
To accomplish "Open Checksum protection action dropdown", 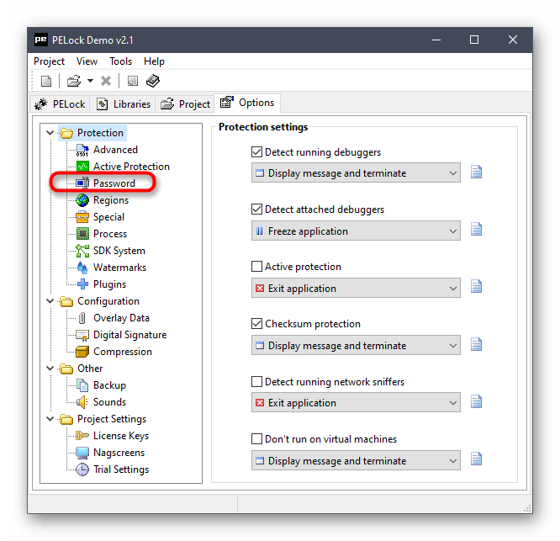I will (x=356, y=345).
